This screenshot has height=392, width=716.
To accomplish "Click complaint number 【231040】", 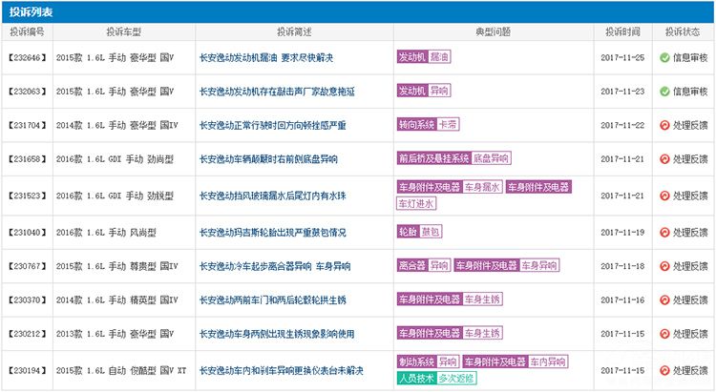I will pyautogui.click(x=28, y=233).
